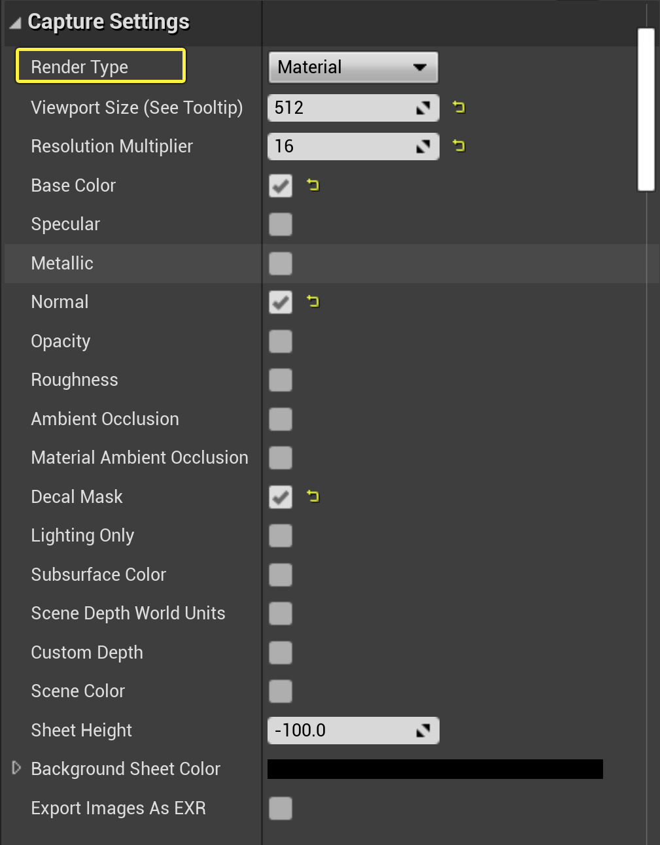Click inside the Viewport Size value field
The height and width of the screenshot is (845, 660).
(340, 108)
